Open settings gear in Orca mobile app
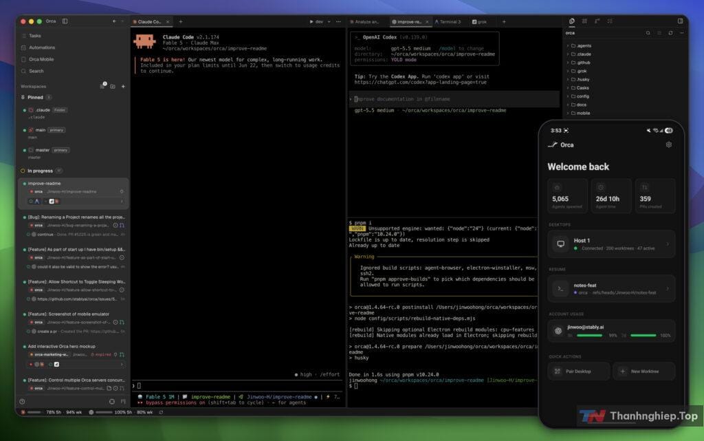Viewport: 704px width, 441px height. coord(668,144)
